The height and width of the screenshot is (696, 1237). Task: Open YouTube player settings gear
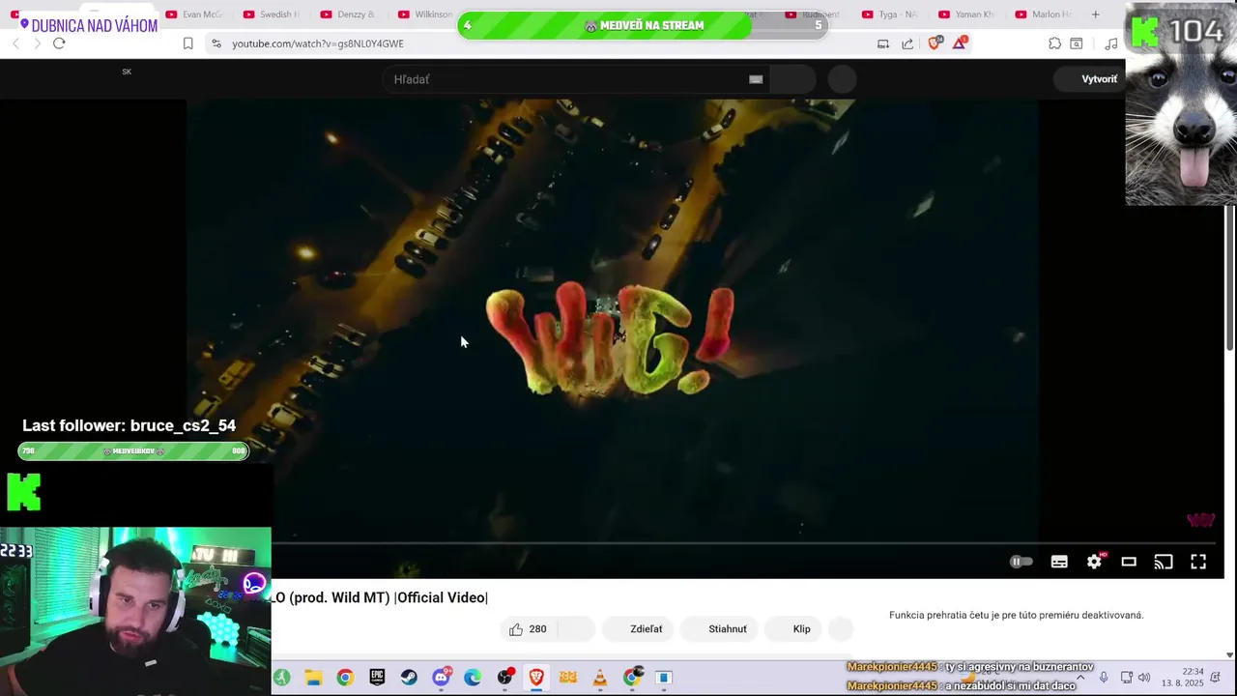[1094, 562]
